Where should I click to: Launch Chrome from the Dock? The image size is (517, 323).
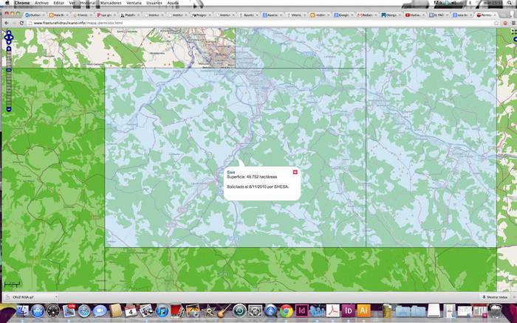coord(285,312)
